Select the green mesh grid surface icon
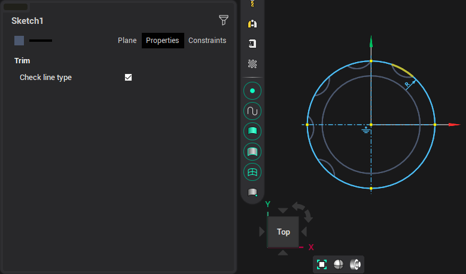The image size is (466, 274). tap(252, 172)
